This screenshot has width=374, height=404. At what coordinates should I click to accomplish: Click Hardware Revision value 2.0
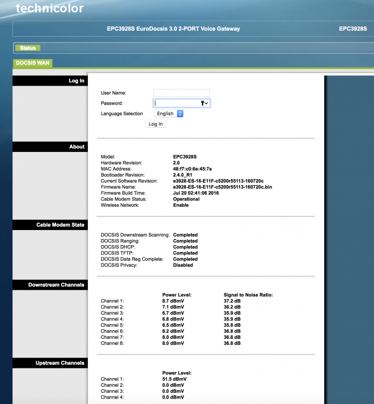click(x=176, y=163)
